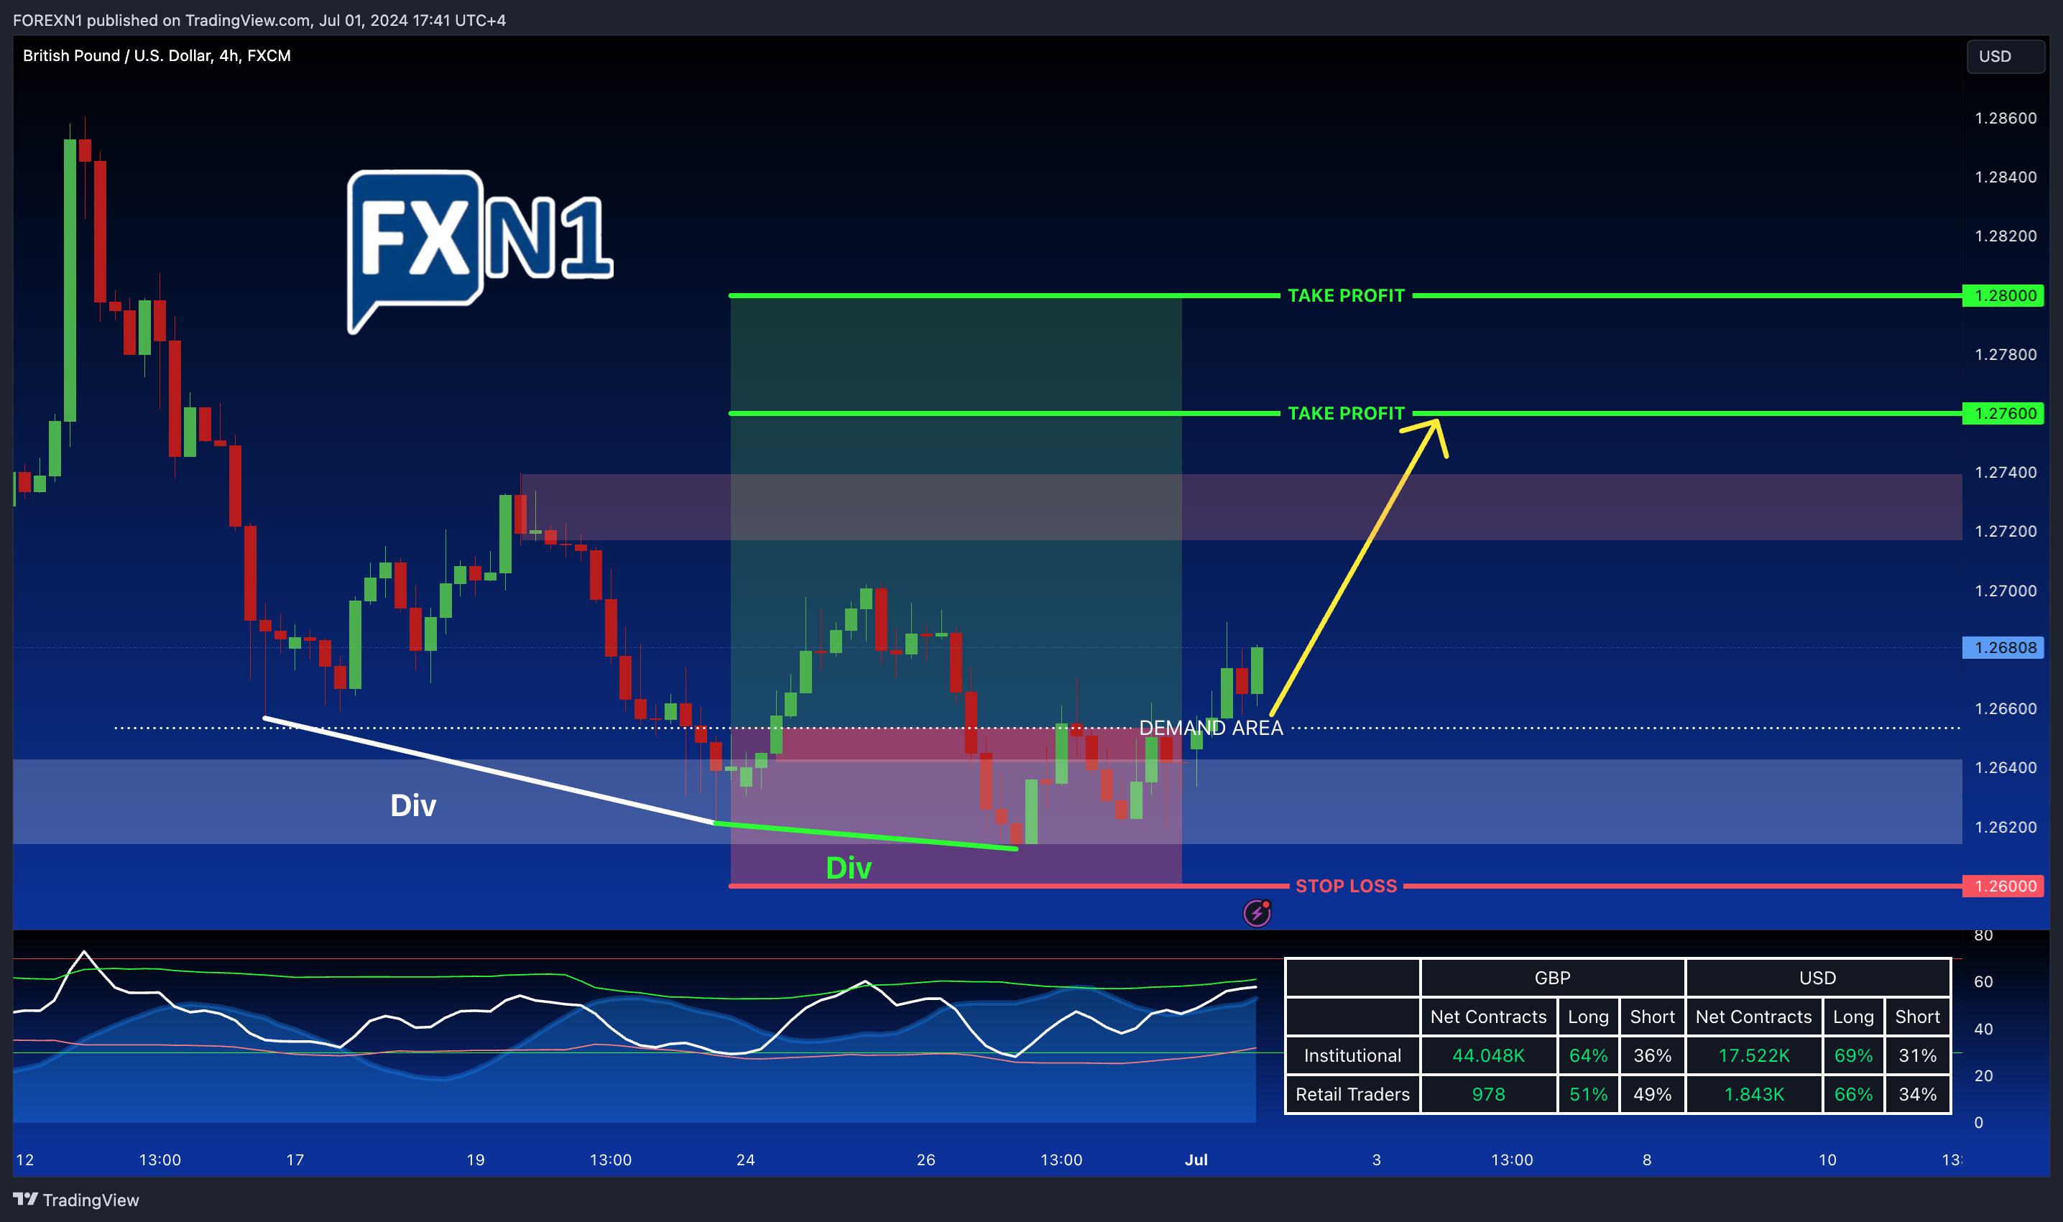Select the upper TAKE PROFIT text at 1.28000
The width and height of the screenshot is (2063, 1222).
click(x=1346, y=295)
